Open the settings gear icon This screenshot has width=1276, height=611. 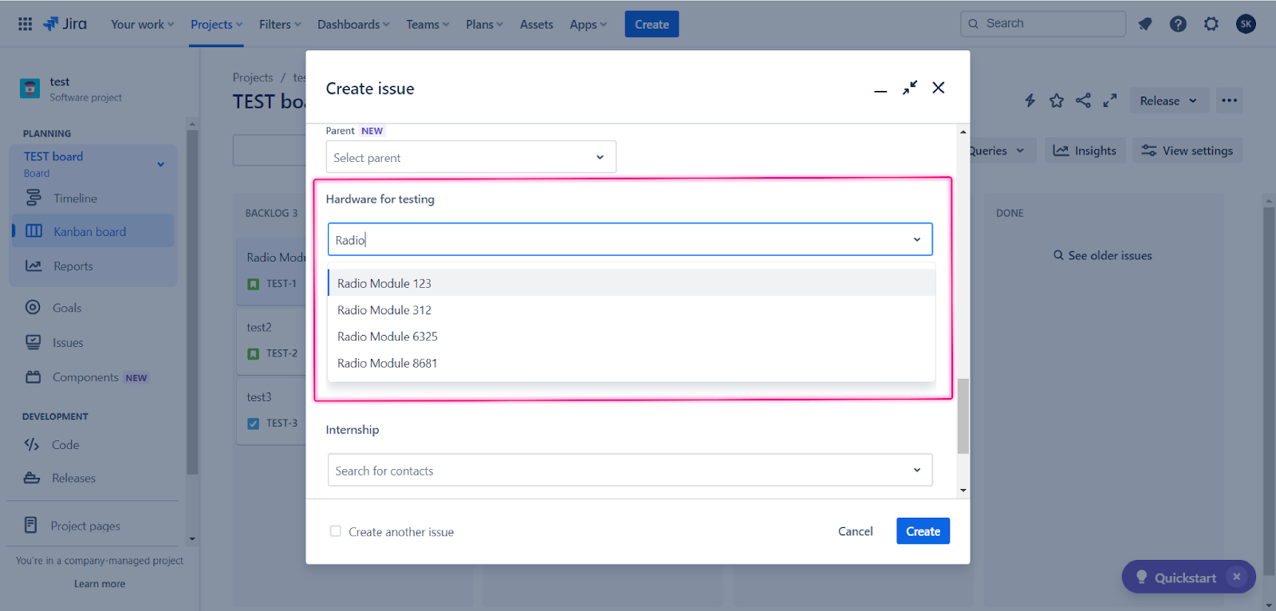point(1211,24)
